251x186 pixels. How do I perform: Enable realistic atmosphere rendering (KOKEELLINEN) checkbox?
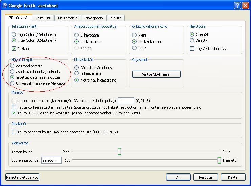14,132
